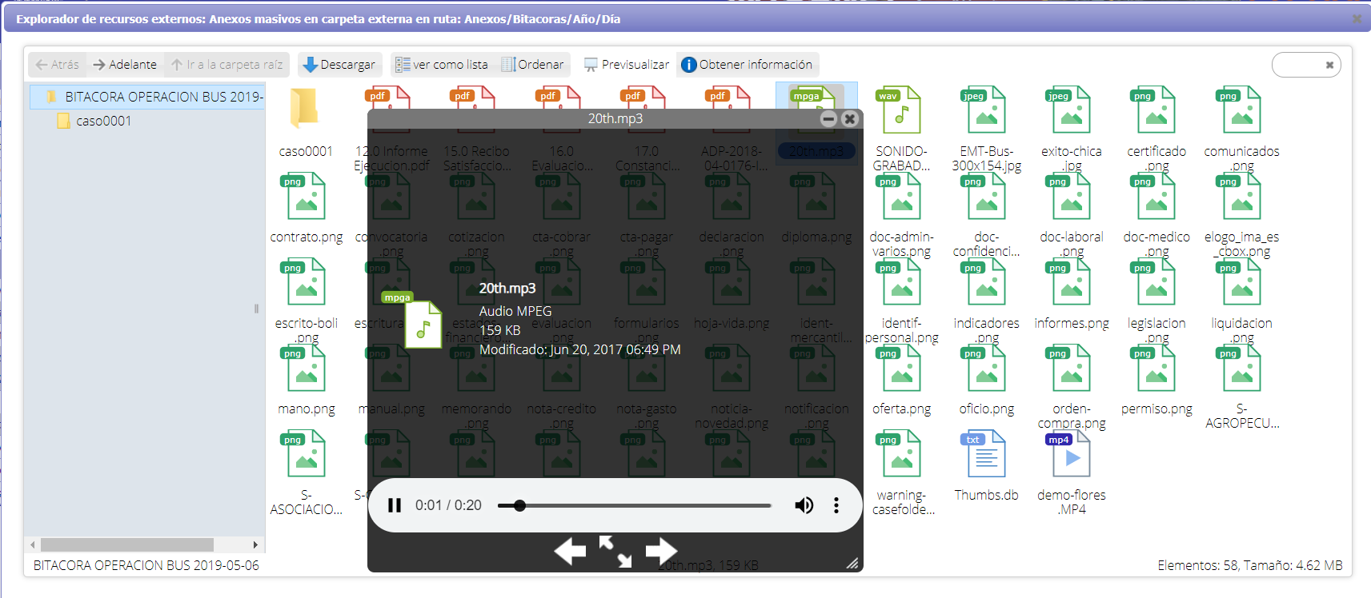Viewport: 1371px width, 598px height.
Task: Click Obtener información button
Action: (747, 65)
